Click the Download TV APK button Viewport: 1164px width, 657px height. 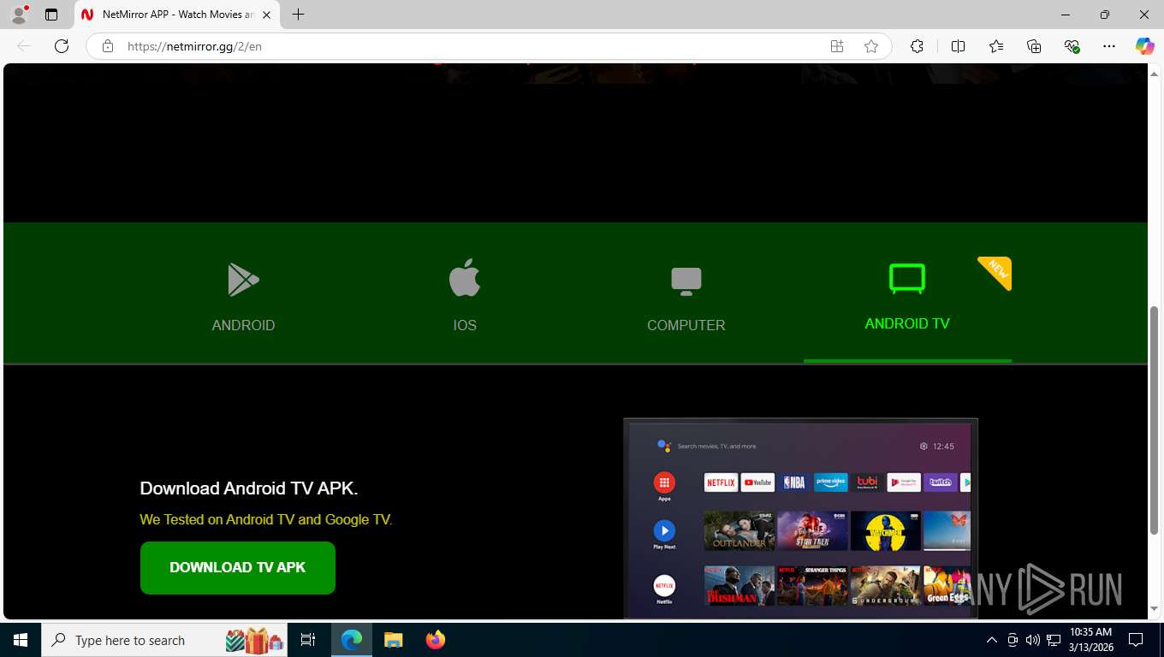[x=238, y=567]
